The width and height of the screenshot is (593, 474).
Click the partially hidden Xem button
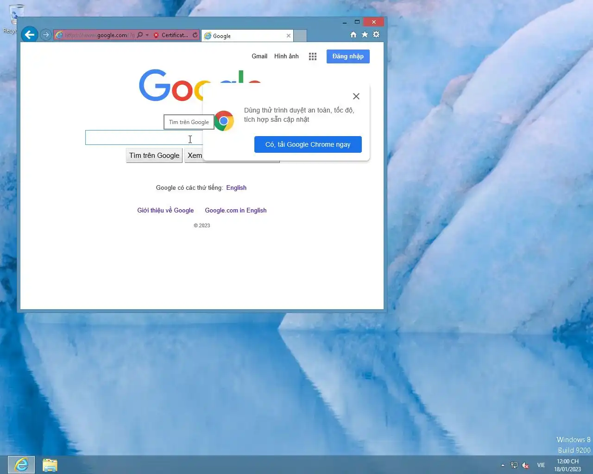click(194, 156)
